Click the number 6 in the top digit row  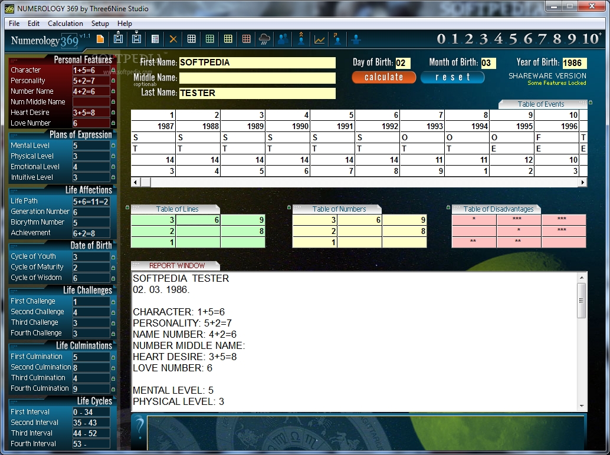pyautogui.click(x=527, y=39)
